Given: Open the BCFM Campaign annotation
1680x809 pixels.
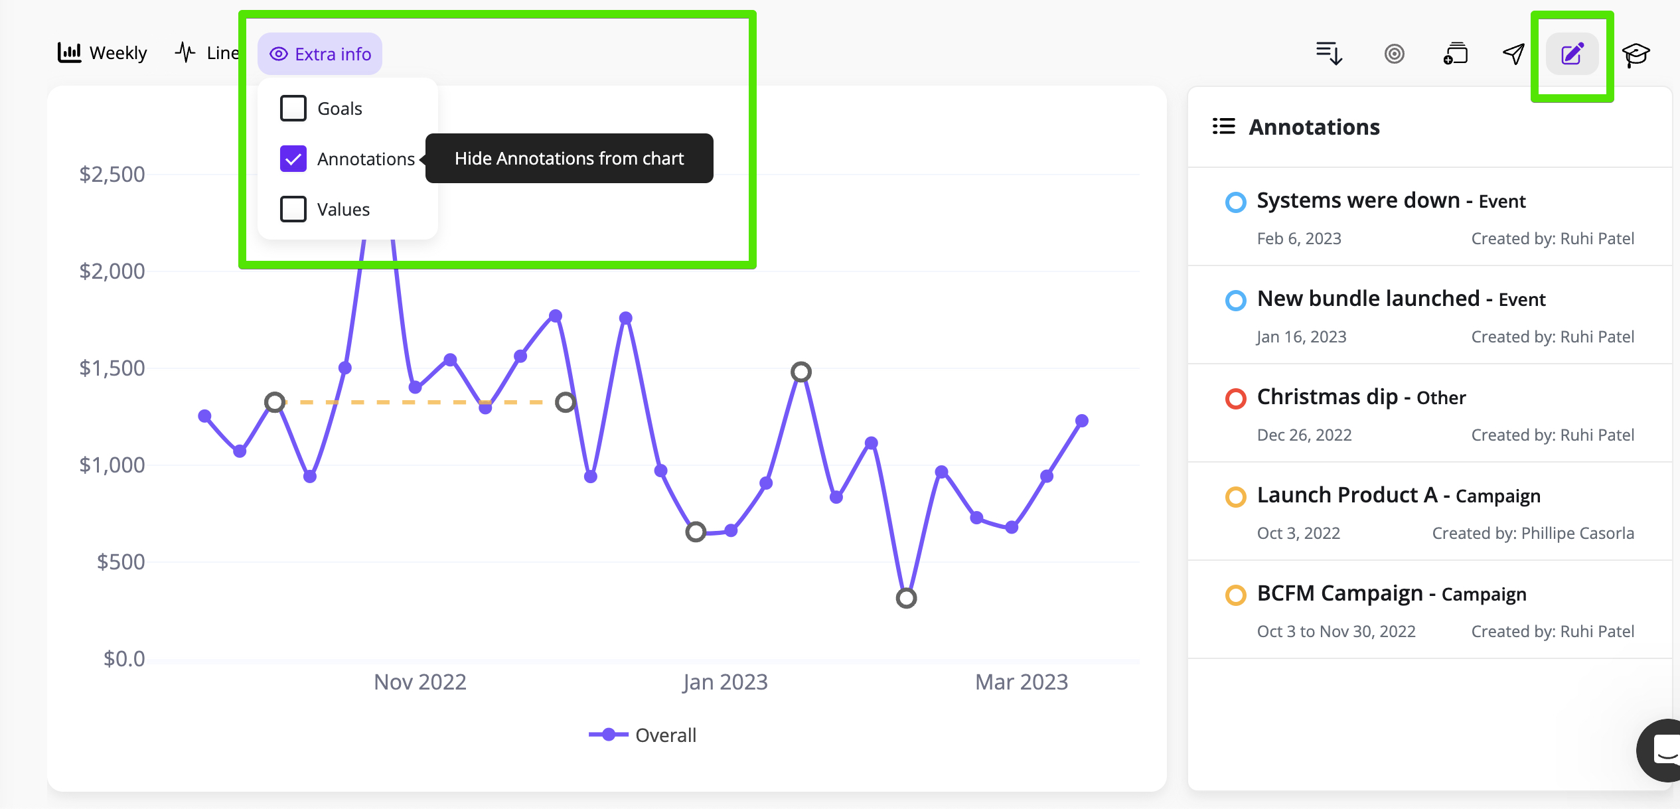Looking at the screenshot, I should click(x=1339, y=593).
